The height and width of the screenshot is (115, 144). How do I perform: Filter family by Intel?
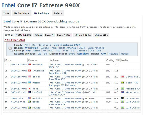pos(33,45)
